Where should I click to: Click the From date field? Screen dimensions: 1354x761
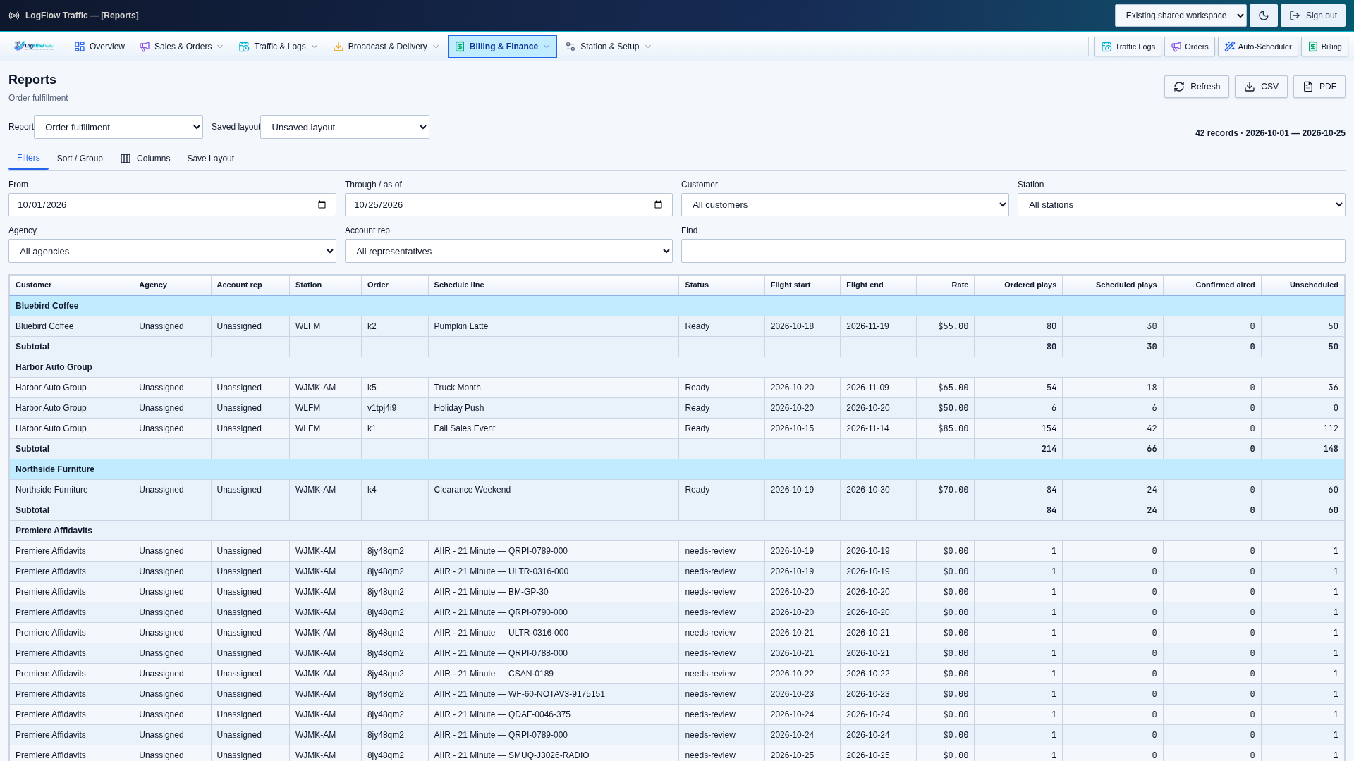(172, 205)
